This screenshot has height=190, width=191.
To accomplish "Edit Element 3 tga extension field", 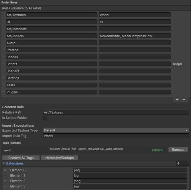I will pos(130,186).
